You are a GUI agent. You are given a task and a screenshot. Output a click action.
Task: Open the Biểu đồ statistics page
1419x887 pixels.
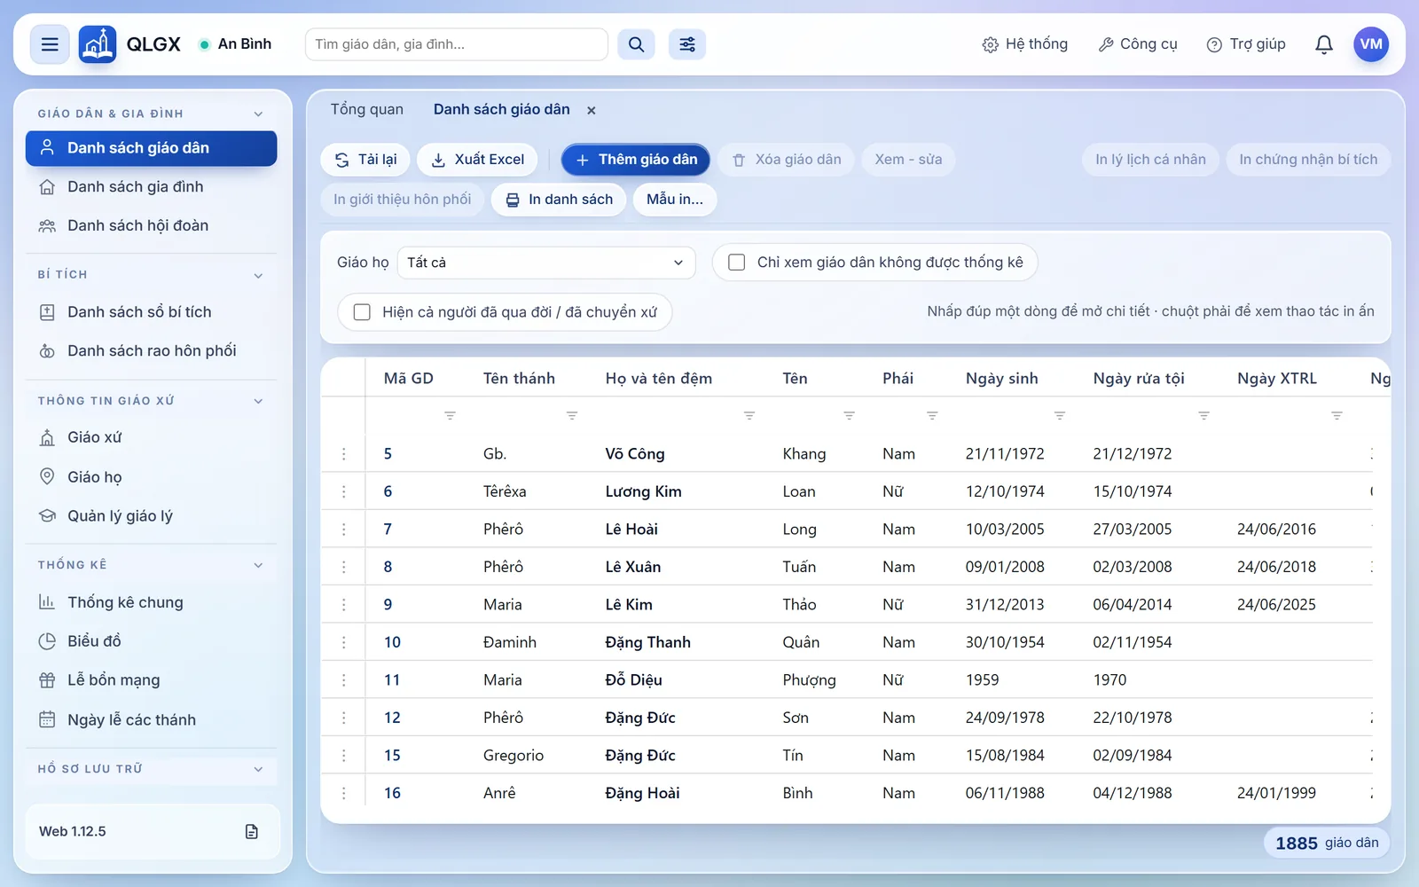(151, 641)
